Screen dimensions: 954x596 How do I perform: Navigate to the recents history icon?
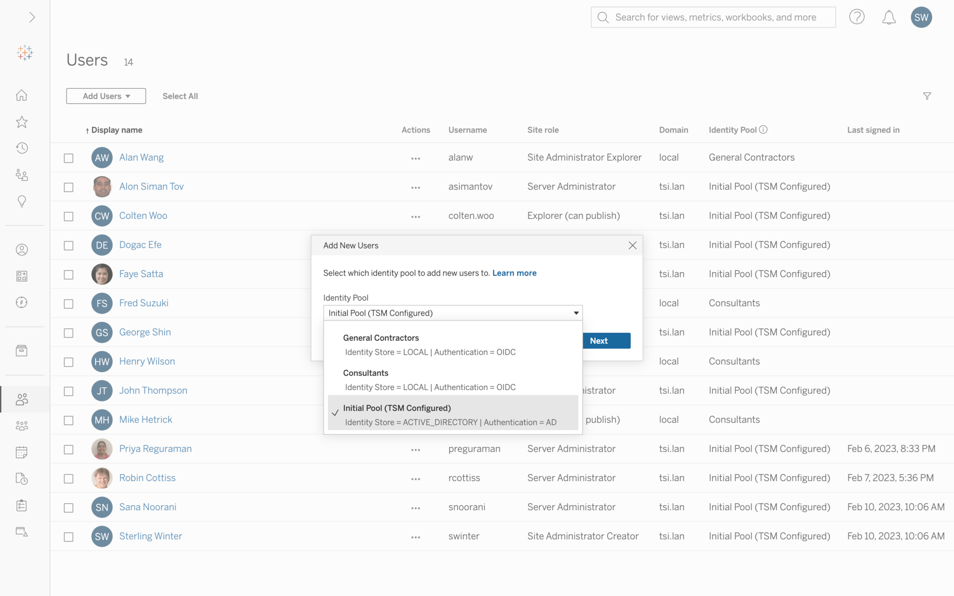click(x=24, y=148)
